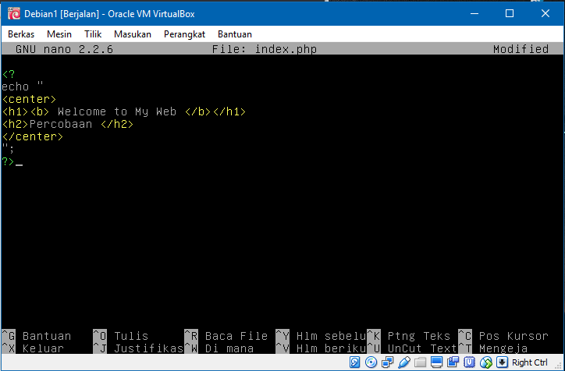Click the ^Y Hlm sebelu shortcut

point(321,336)
